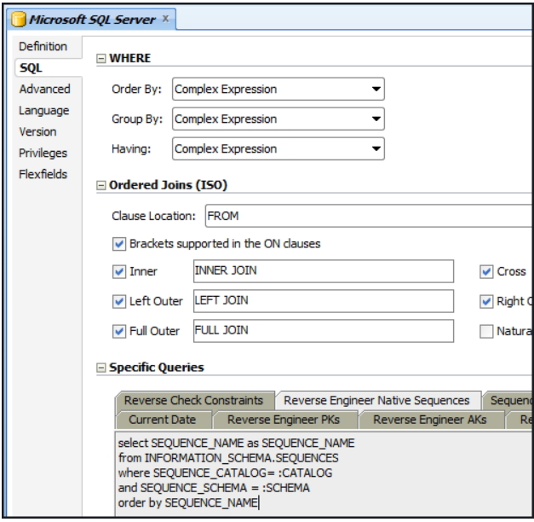Viewport: 534px width, 522px height.
Task: Open the Flexfields side tab
Action: tap(43, 174)
